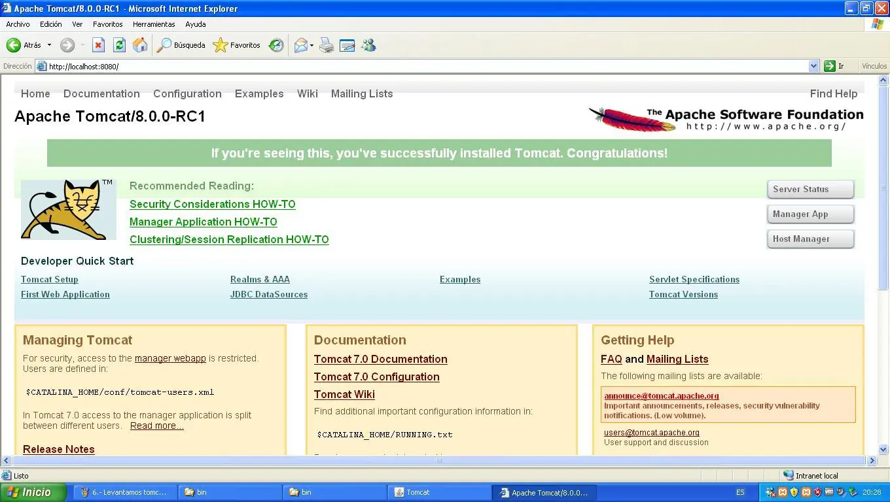Open Examples in the top nav bar
The image size is (890, 502).
(259, 93)
